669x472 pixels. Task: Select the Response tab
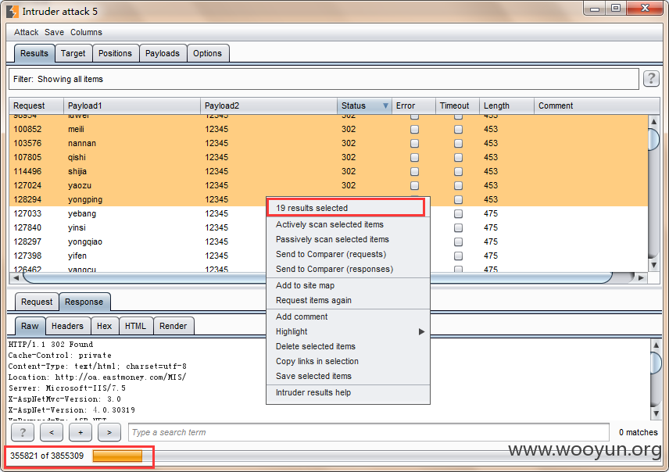pyautogui.click(x=84, y=302)
